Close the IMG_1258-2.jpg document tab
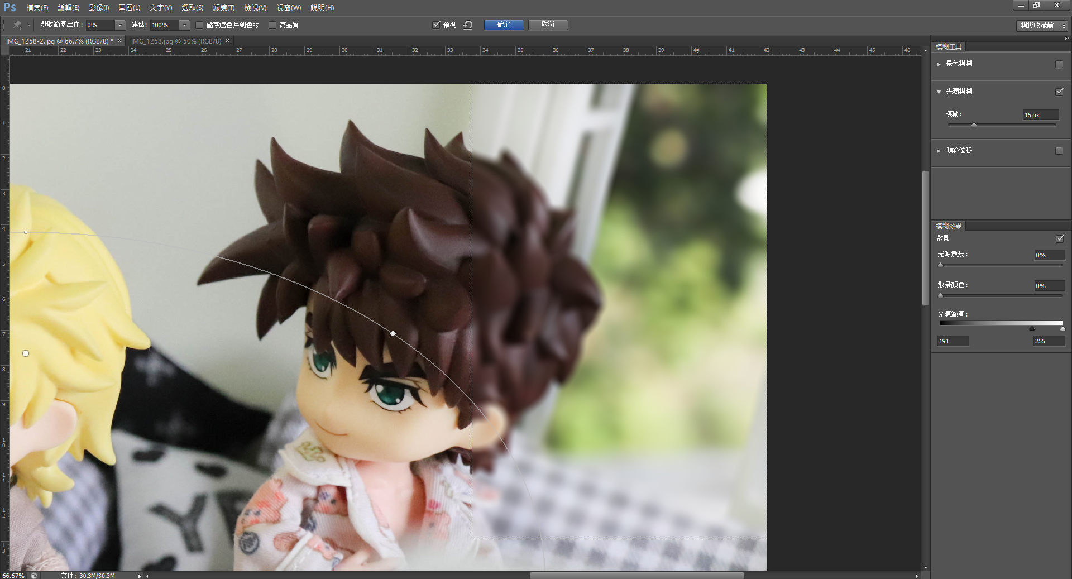The image size is (1072, 579). point(119,41)
